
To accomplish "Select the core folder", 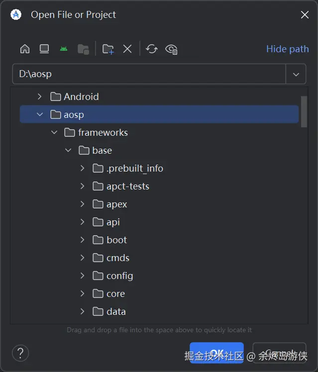I will [x=115, y=293].
